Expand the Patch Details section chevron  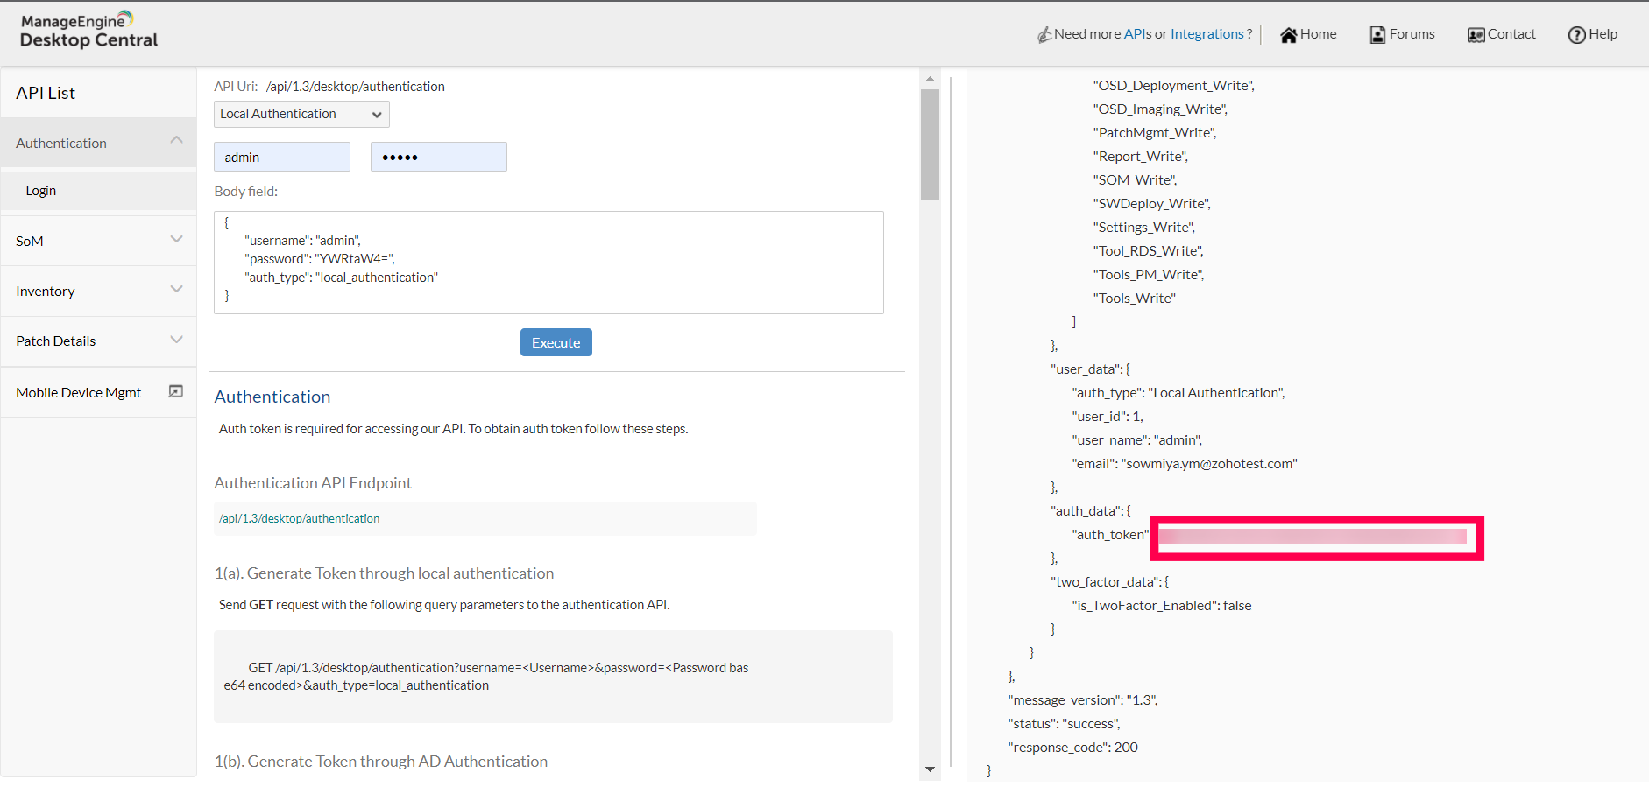pyautogui.click(x=177, y=340)
